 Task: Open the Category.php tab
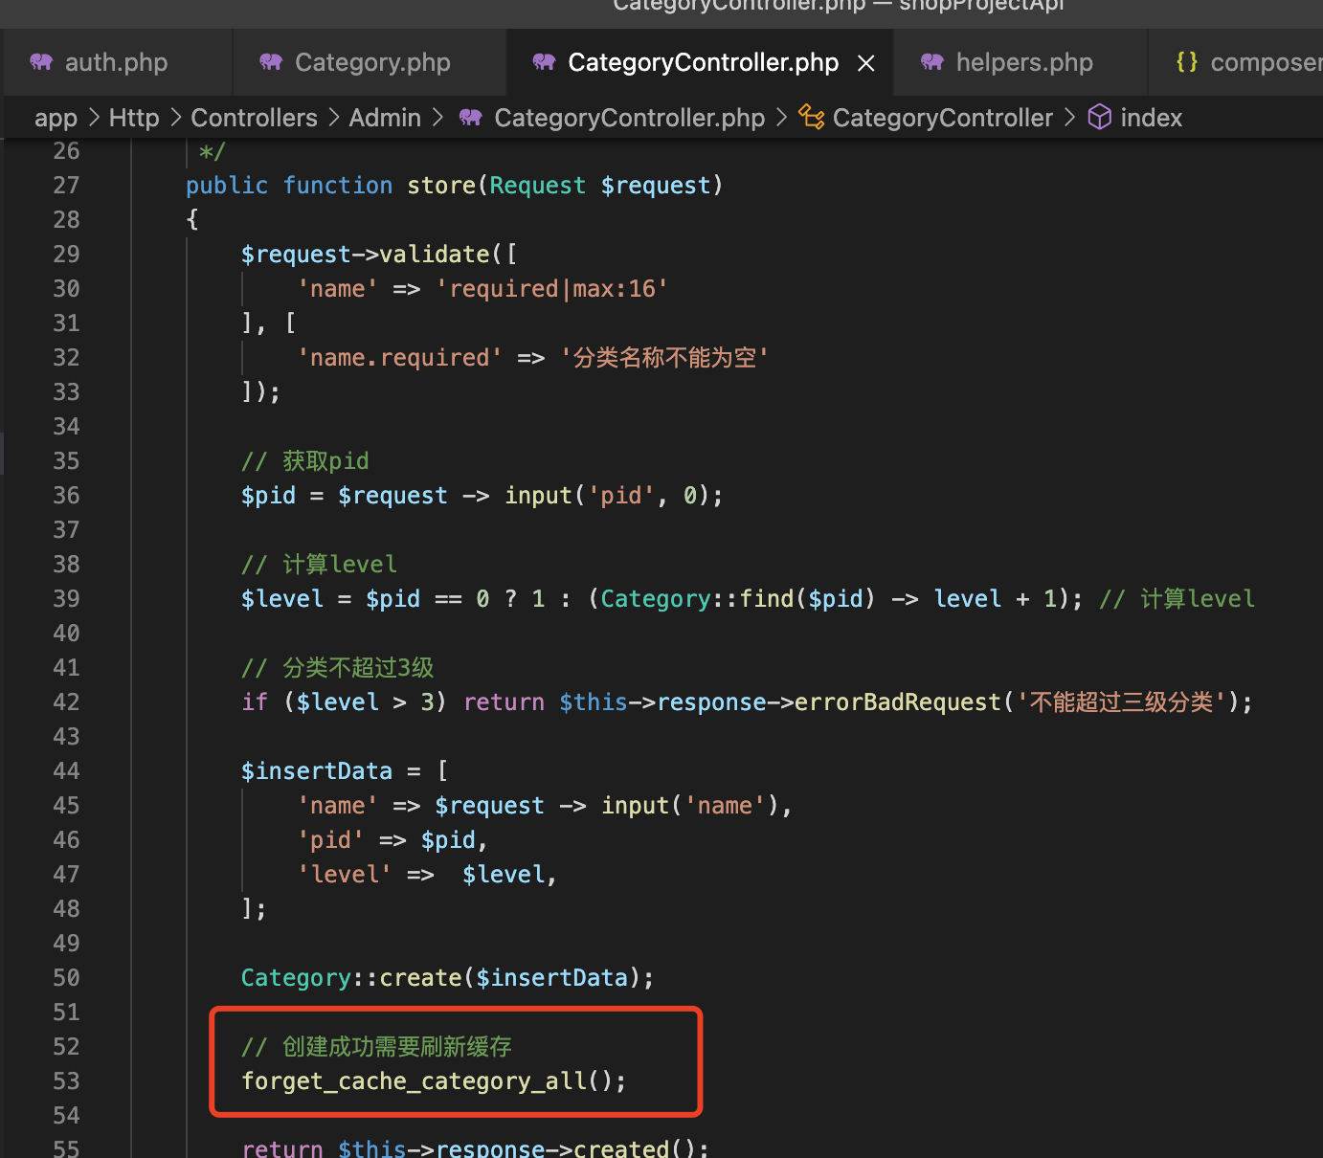(x=371, y=62)
